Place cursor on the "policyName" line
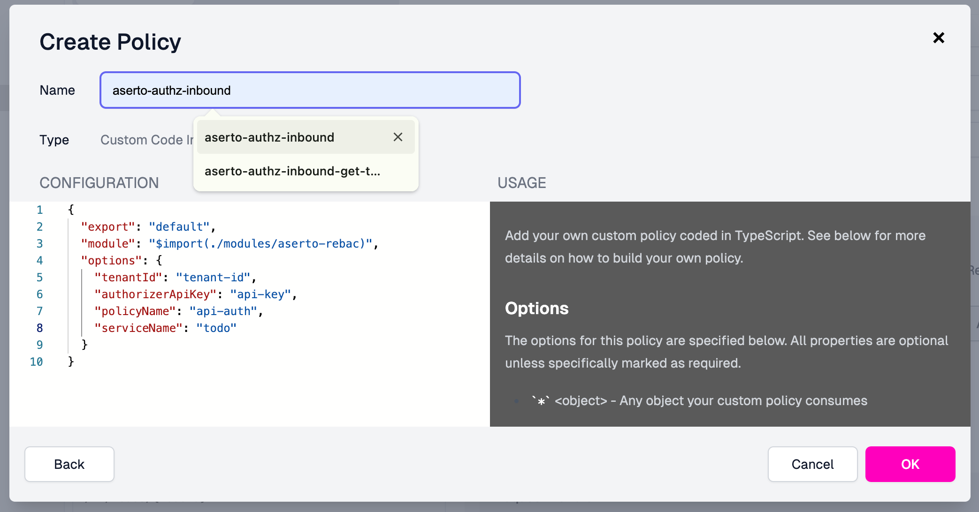Image resolution: width=979 pixels, height=512 pixels. coord(179,311)
